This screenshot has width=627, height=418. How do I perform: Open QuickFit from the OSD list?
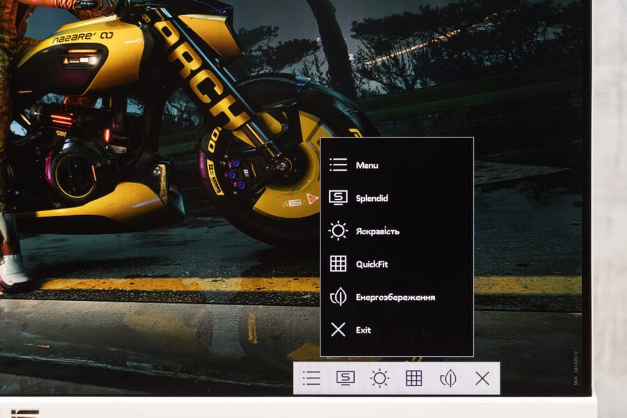tap(372, 264)
